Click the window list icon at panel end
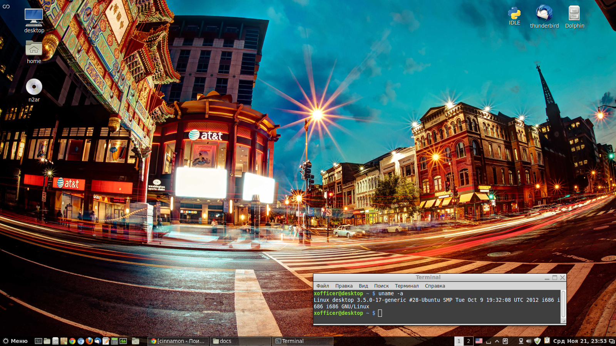The height and width of the screenshot is (346, 616). [612, 341]
